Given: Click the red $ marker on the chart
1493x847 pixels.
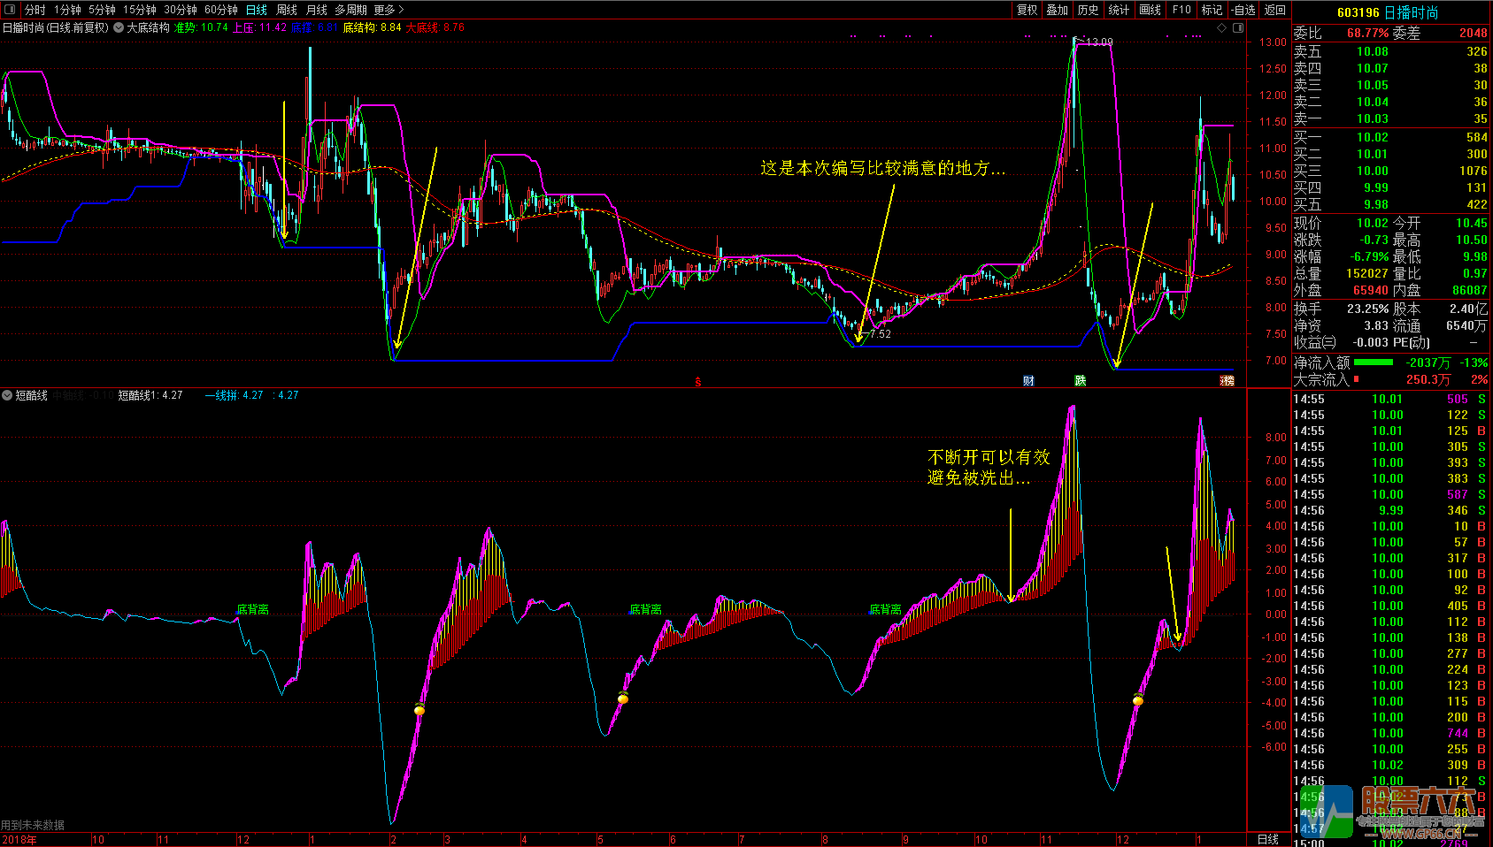Looking at the screenshot, I should 698,382.
